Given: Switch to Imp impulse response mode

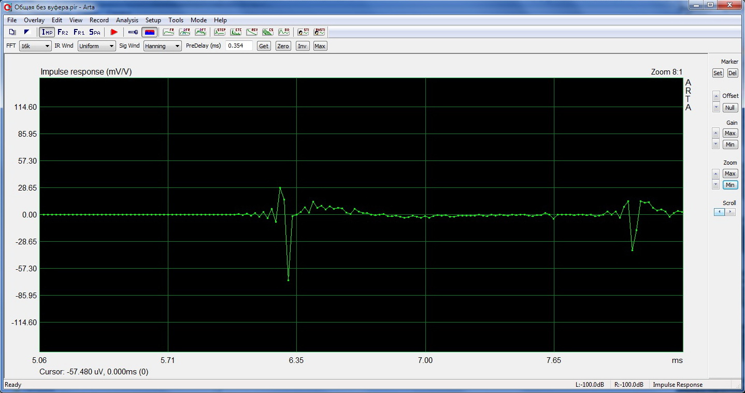Looking at the screenshot, I should [x=47, y=32].
